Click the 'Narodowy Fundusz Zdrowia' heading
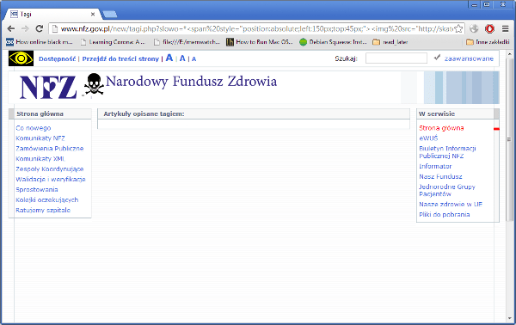Image resolution: width=516 pixels, height=325 pixels. 191,81
